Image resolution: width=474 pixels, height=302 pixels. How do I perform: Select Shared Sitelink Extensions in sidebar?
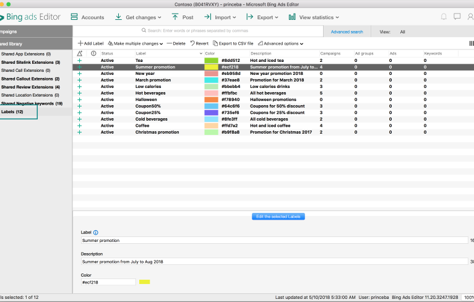coord(30,63)
